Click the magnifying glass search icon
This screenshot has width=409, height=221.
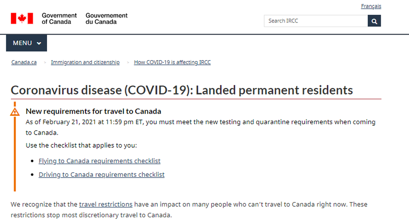[374, 21]
